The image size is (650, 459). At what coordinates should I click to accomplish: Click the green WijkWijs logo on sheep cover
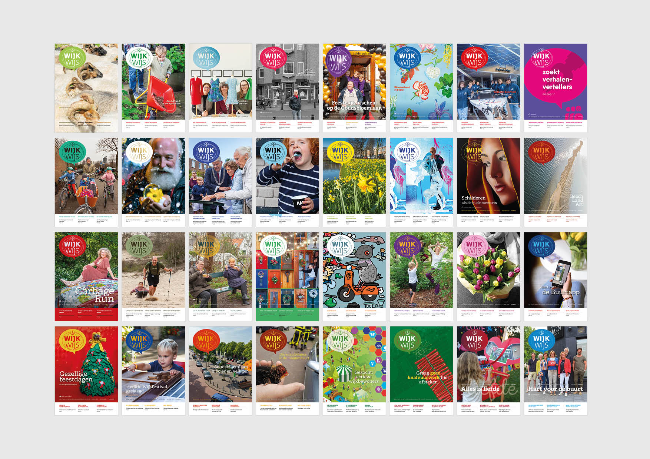click(x=73, y=58)
